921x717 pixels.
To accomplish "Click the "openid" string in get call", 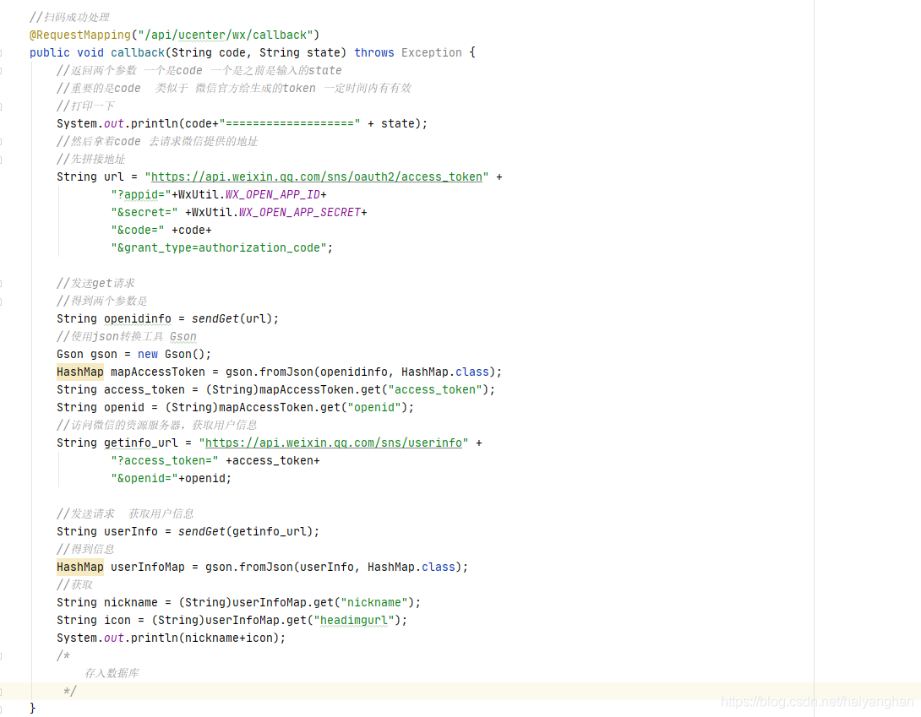I will 374,407.
